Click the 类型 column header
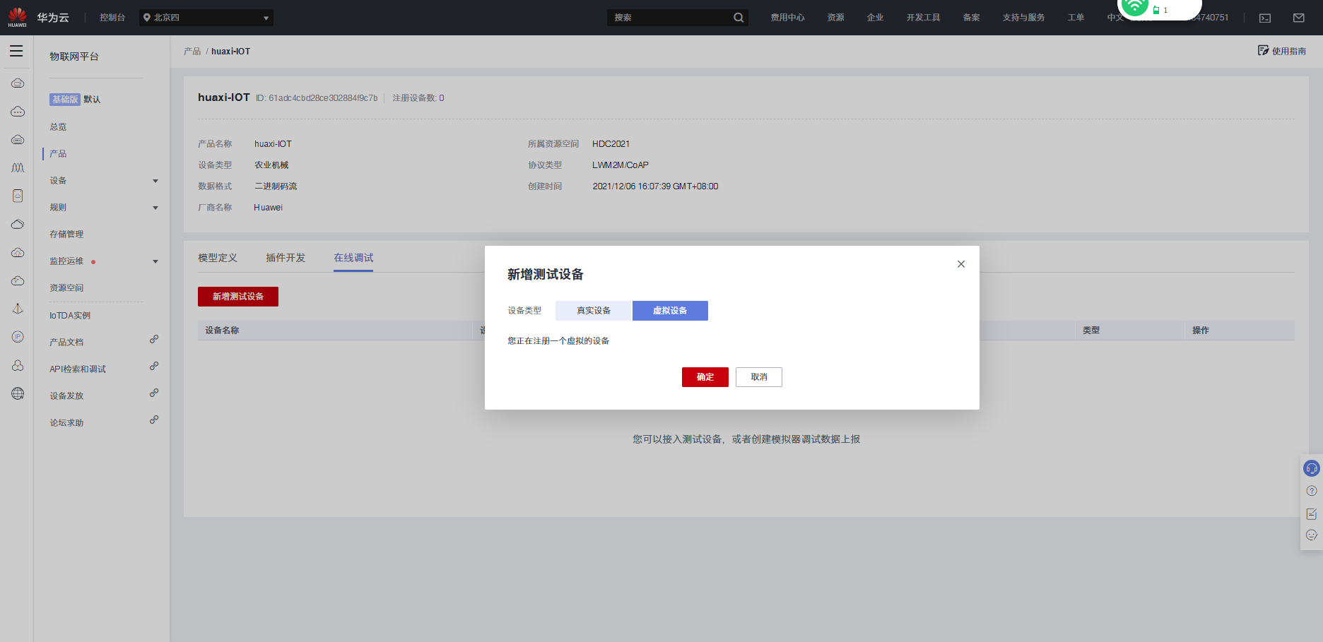Viewport: 1323px width, 642px height. click(1091, 331)
